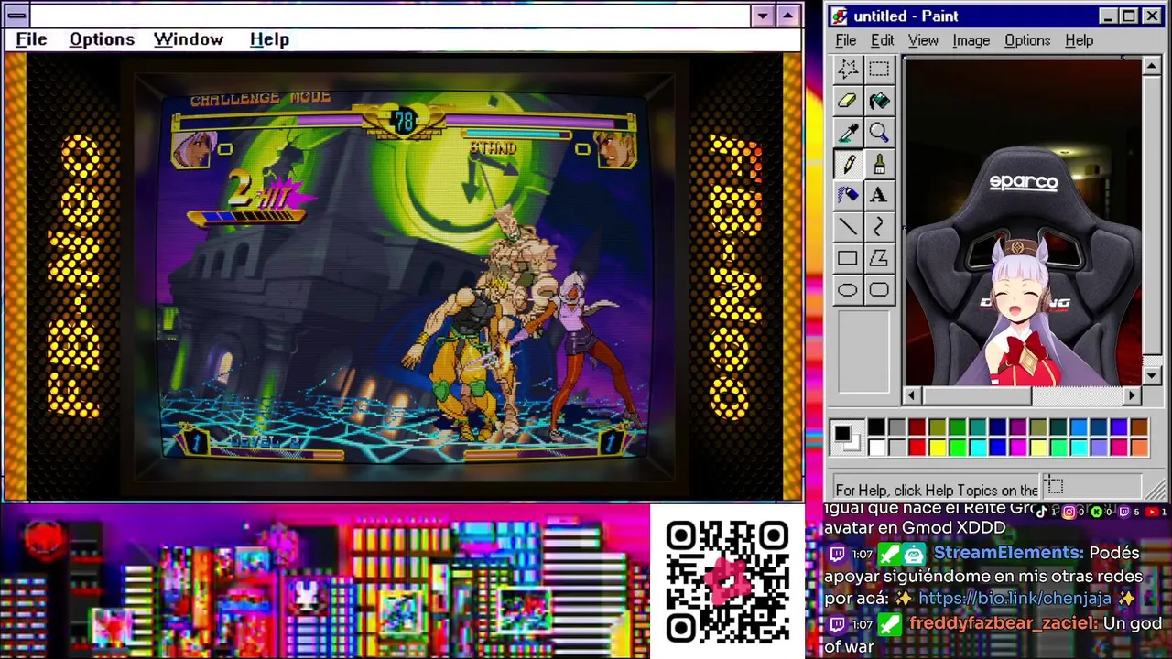
Task: Select the Pick Color eyedropper tool
Action: coord(848,133)
